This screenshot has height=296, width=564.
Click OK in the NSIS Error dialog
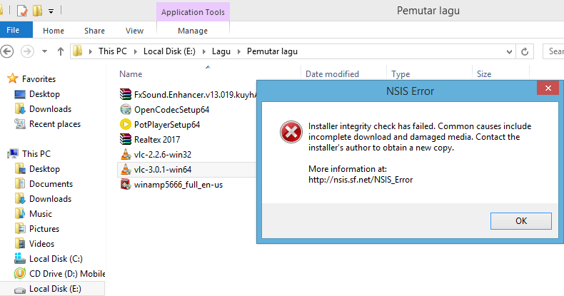click(x=521, y=221)
